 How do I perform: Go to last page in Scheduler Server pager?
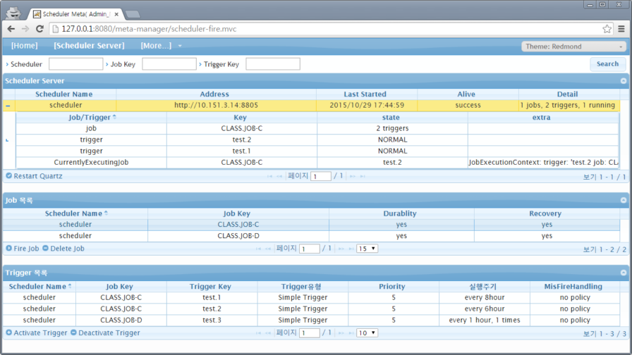pos(363,176)
